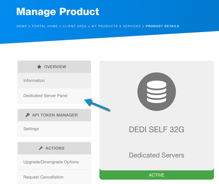Screen dimensions: 219x184
Task: Open Dedicated Server Panel
Action: click(x=54, y=96)
